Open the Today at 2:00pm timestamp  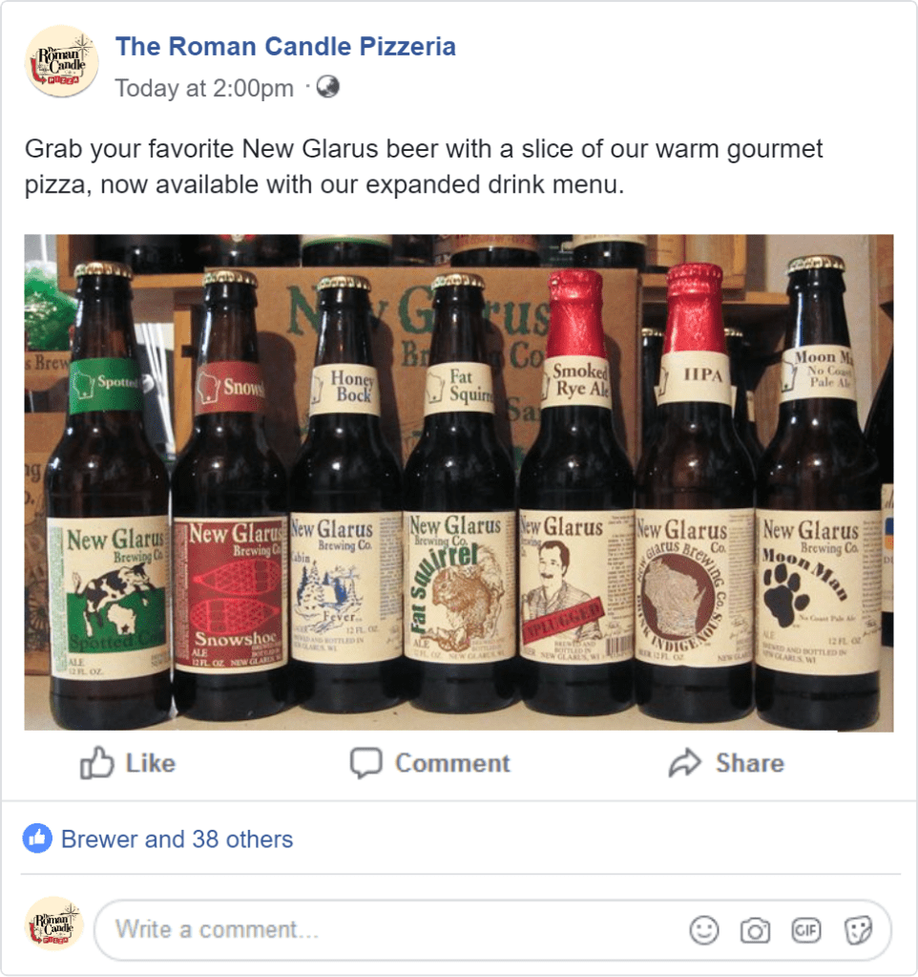click(204, 89)
